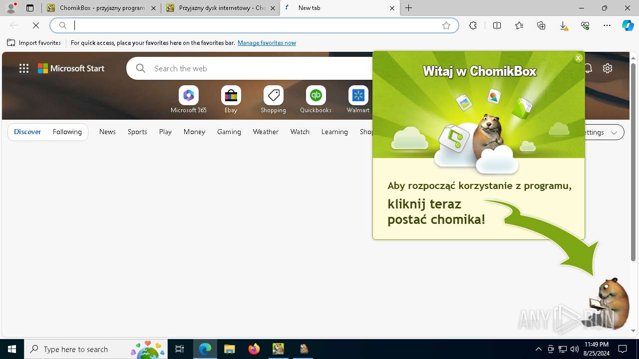
Task: Open the Walmart shortcut tile
Action: pos(358,99)
